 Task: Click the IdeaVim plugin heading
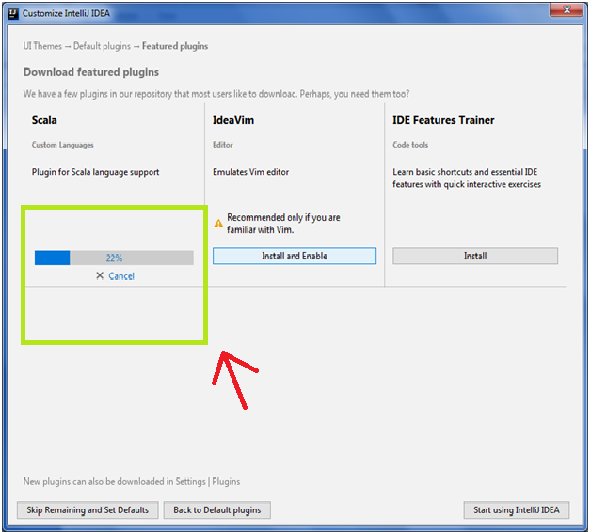(233, 120)
